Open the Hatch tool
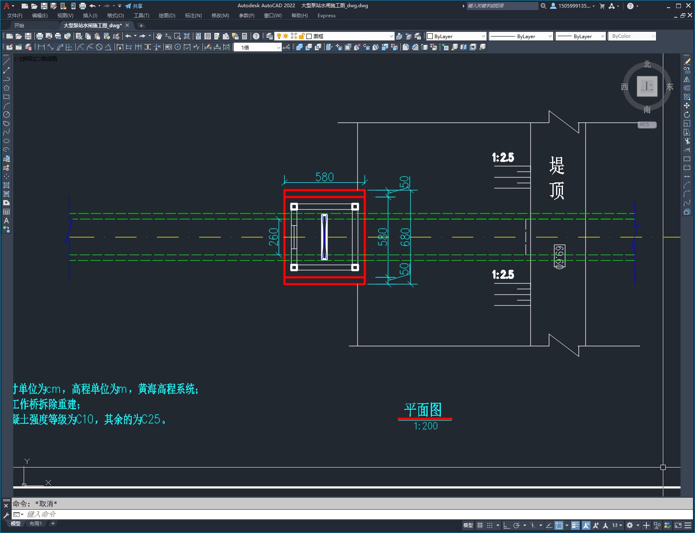Screen dimensions: 695x533 (6, 185)
